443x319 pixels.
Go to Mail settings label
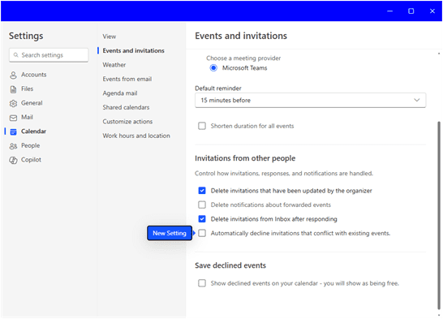(27, 117)
